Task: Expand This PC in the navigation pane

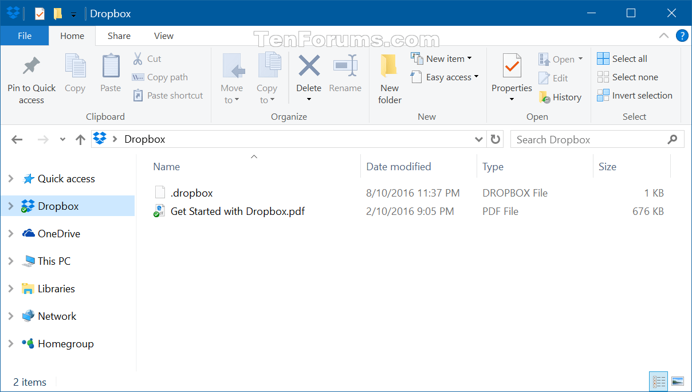Action: click(x=11, y=261)
